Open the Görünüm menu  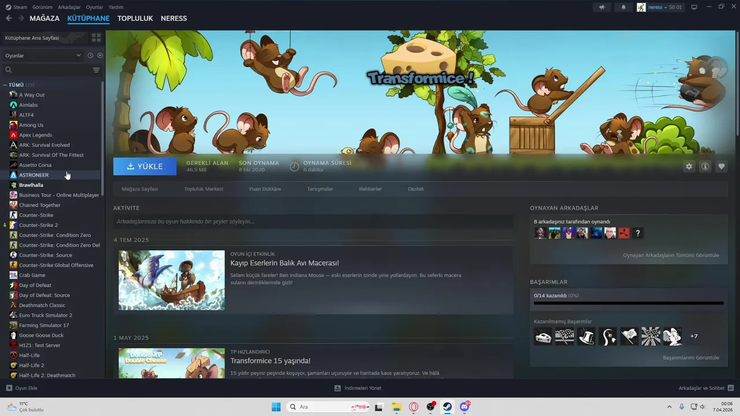42,7
